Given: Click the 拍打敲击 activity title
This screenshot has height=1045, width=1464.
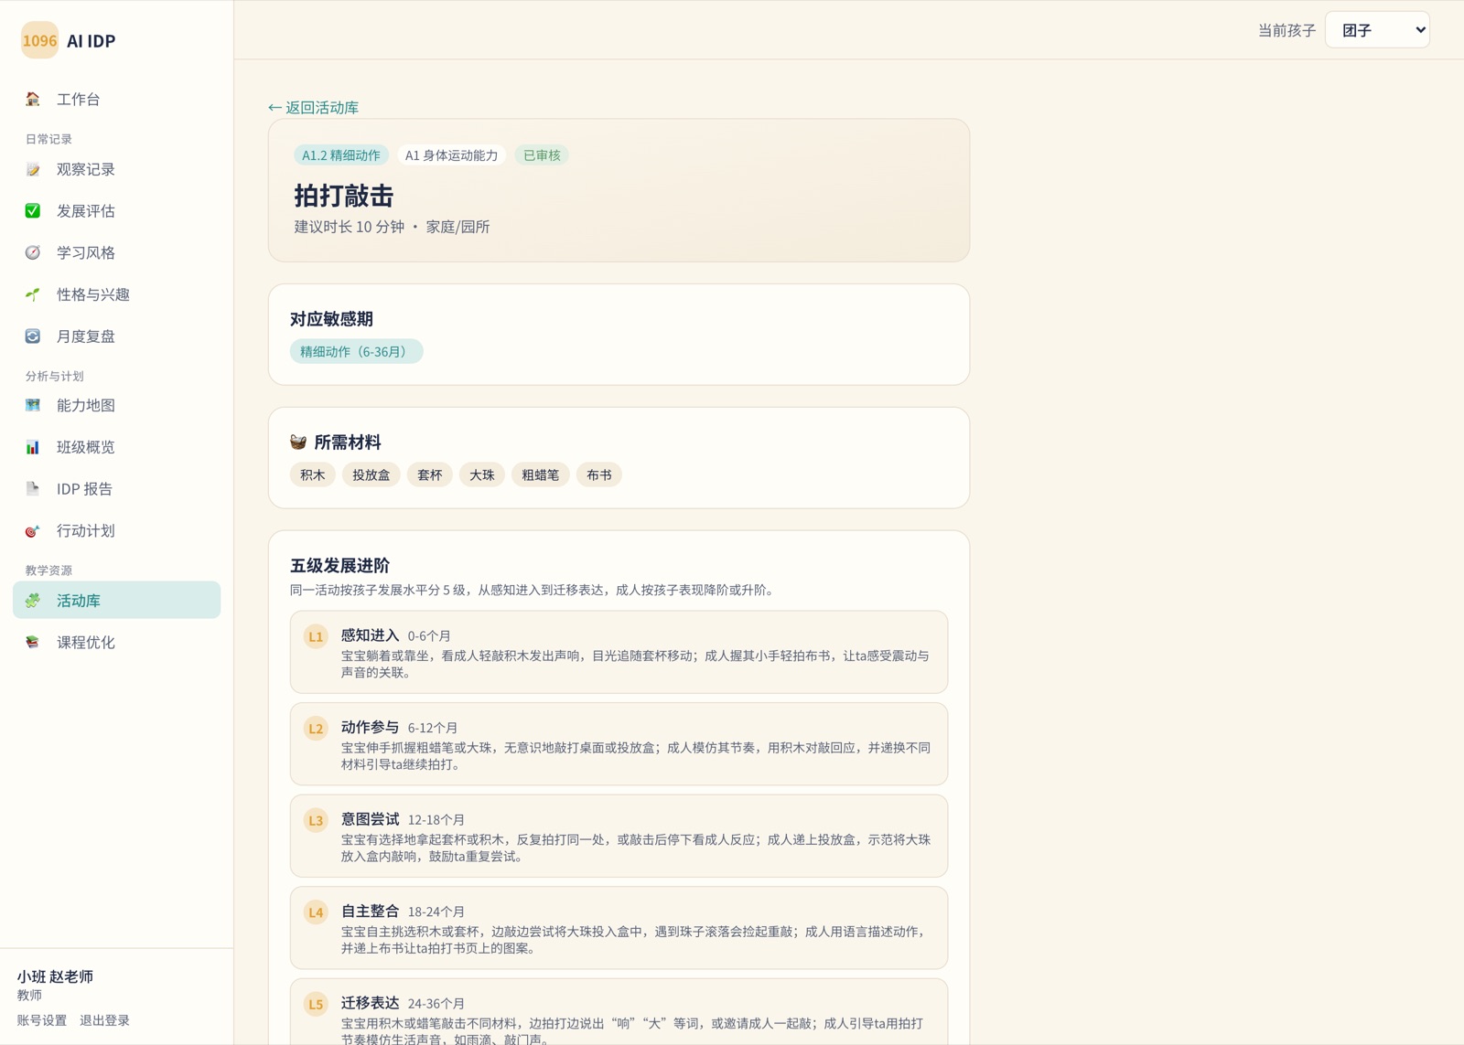Looking at the screenshot, I should (343, 196).
